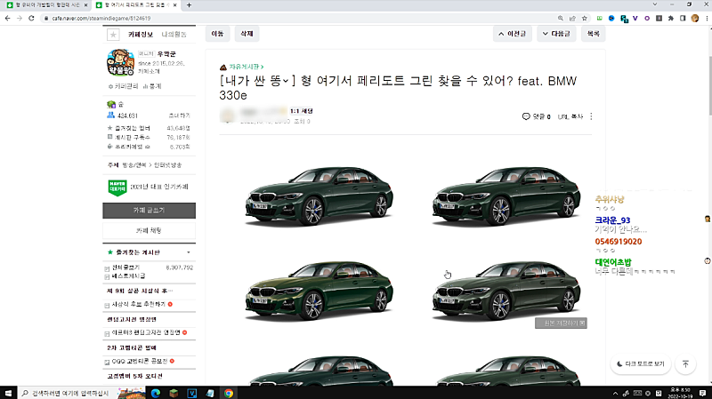
Task: Switch to the 나의활동 tab
Action: [x=174, y=34]
